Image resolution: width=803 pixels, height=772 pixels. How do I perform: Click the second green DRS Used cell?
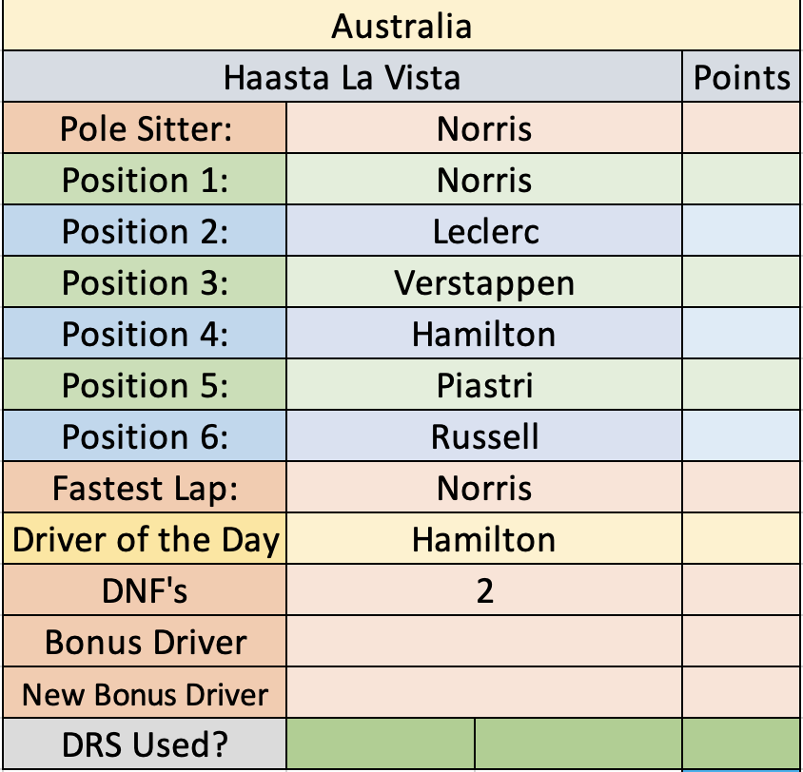point(578,743)
